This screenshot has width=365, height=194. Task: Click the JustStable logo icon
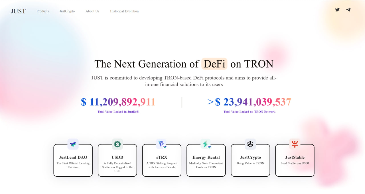295,144
